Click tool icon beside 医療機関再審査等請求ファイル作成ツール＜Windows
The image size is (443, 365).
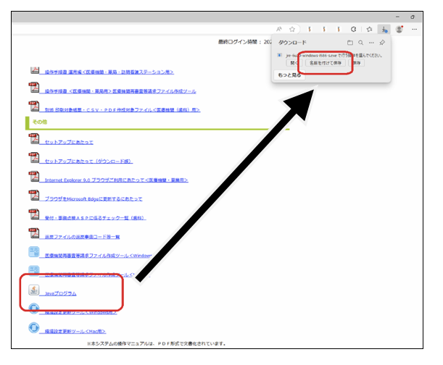[34, 252]
